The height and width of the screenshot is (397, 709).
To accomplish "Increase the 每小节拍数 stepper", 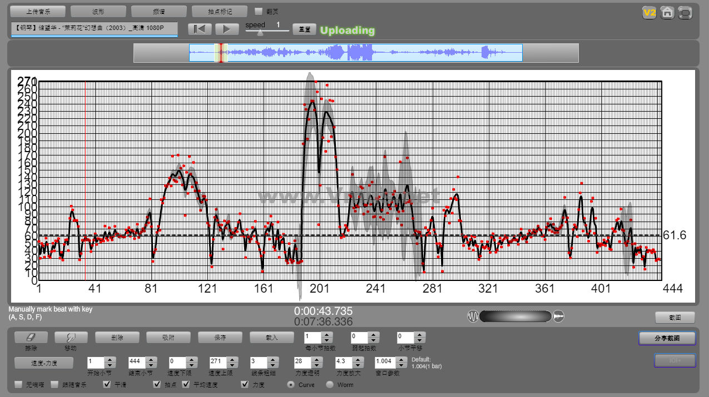I will (x=327, y=334).
